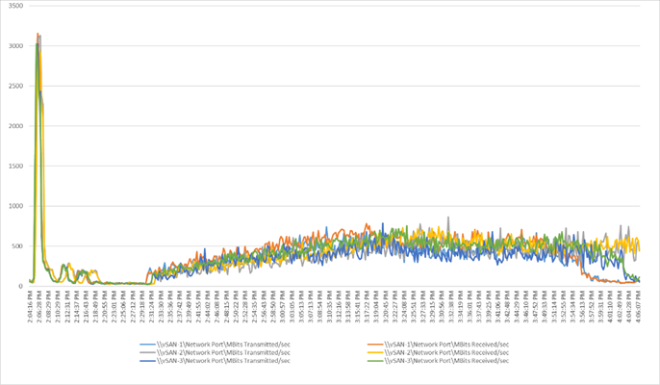Screen dimensions: 660x385
Task: Click the 500 y-axis label
Action: (x=17, y=246)
